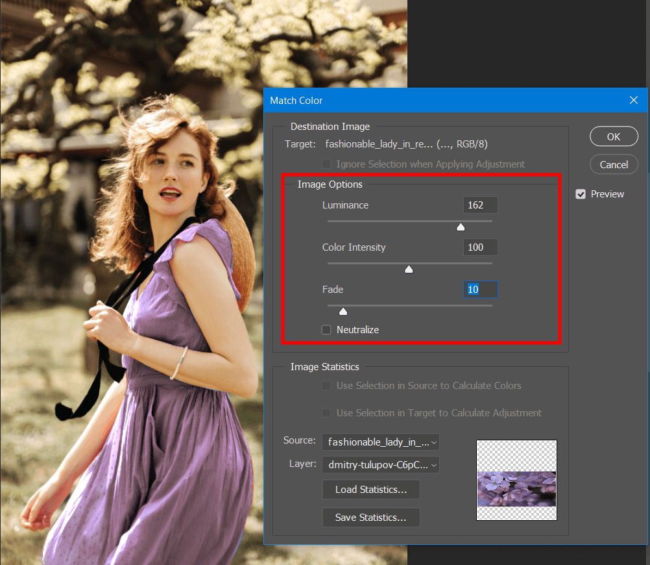Open the Source dropdown
The image size is (650, 565).
pyautogui.click(x=380, y=442)
